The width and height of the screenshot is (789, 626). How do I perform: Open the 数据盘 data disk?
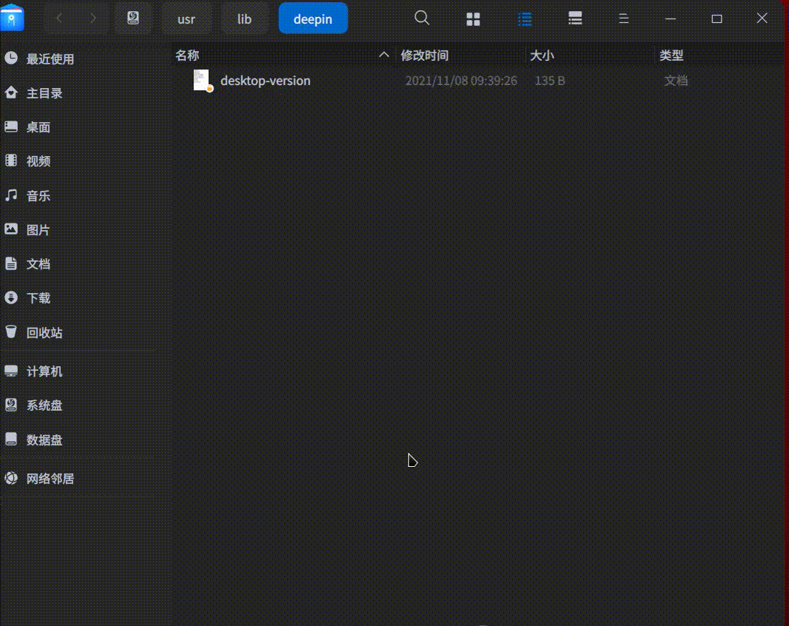44,440
